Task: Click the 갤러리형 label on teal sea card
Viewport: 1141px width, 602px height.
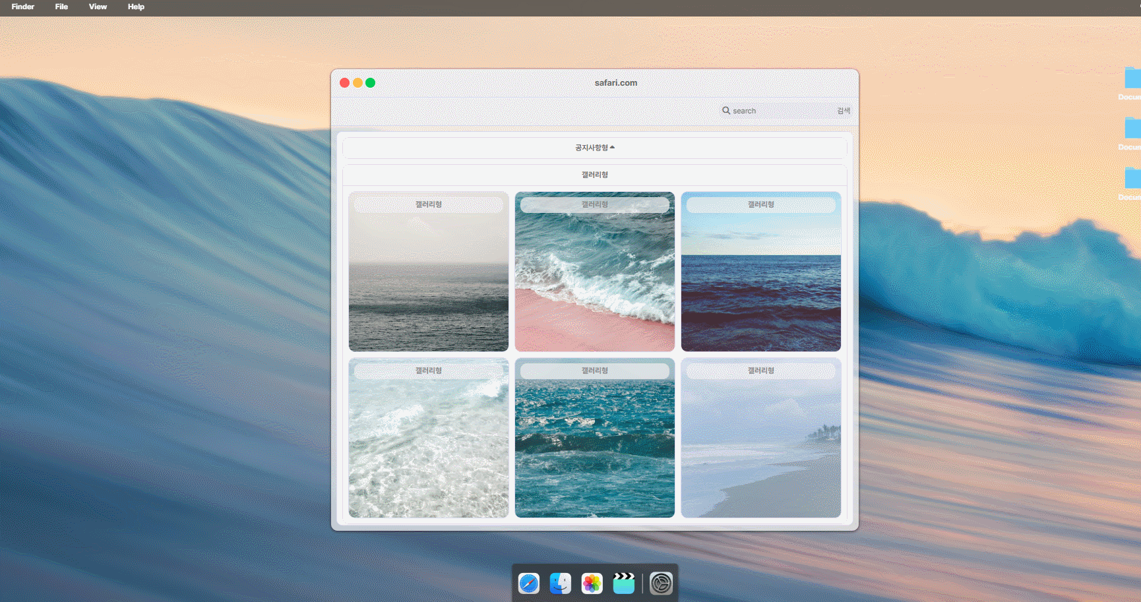Action: point(595,371)
